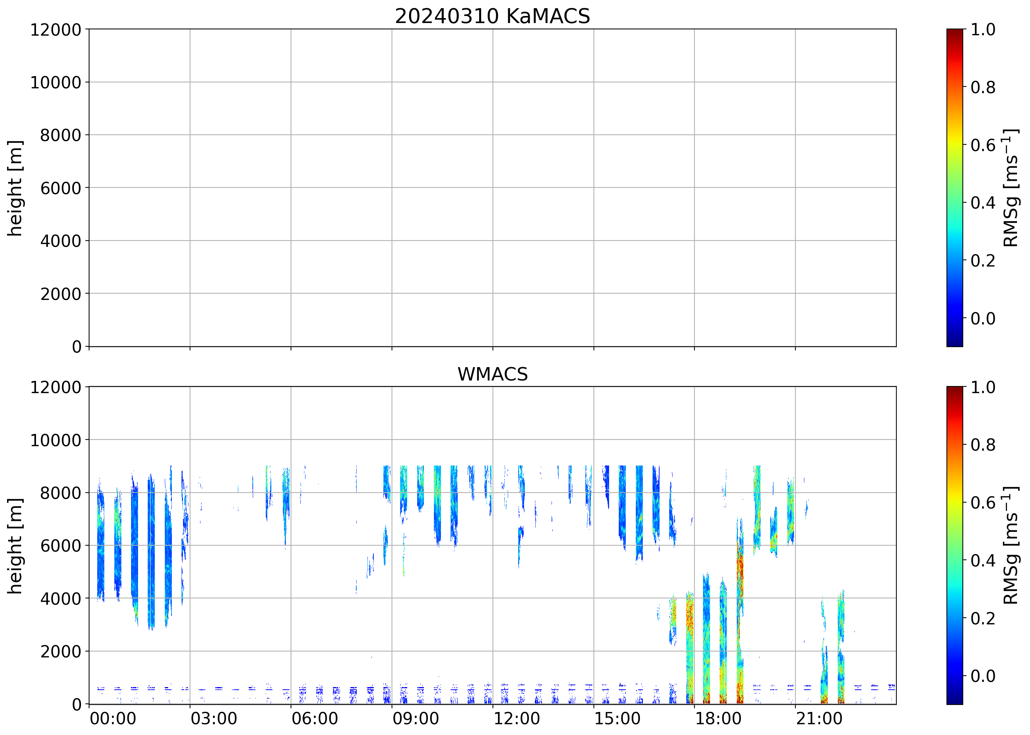Click the 0.8 tick on bottom colorbar

click(x=982, y=445)
